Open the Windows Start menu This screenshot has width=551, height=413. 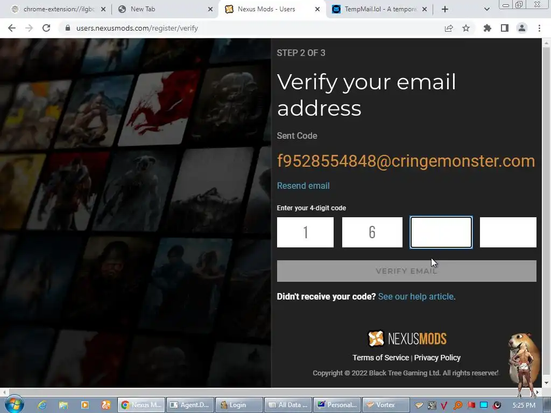point(15,404)
